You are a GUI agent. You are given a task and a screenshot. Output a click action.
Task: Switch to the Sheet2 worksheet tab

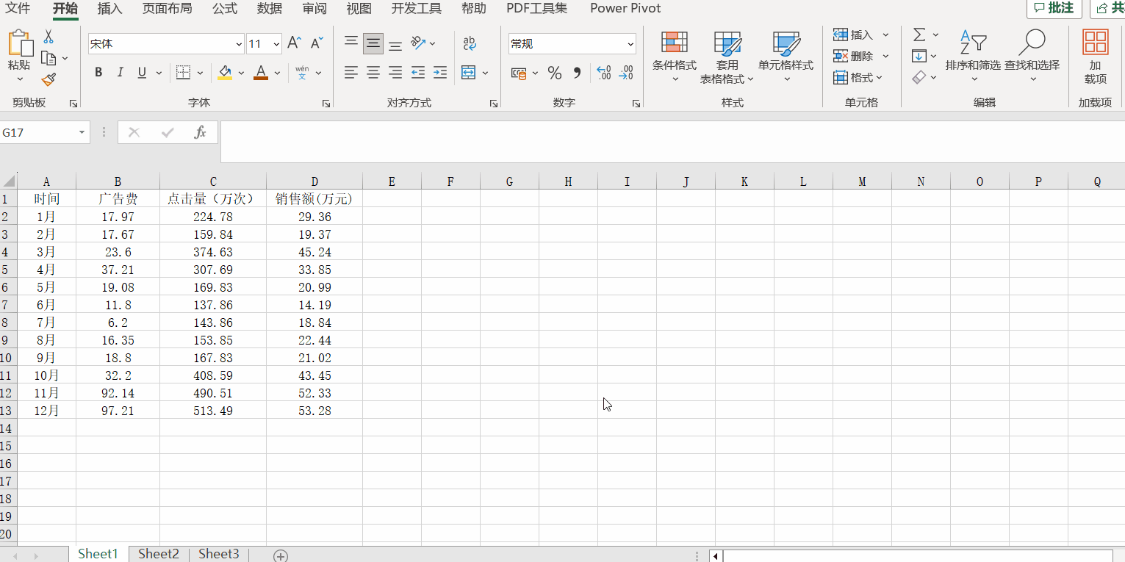click(159, 554)
